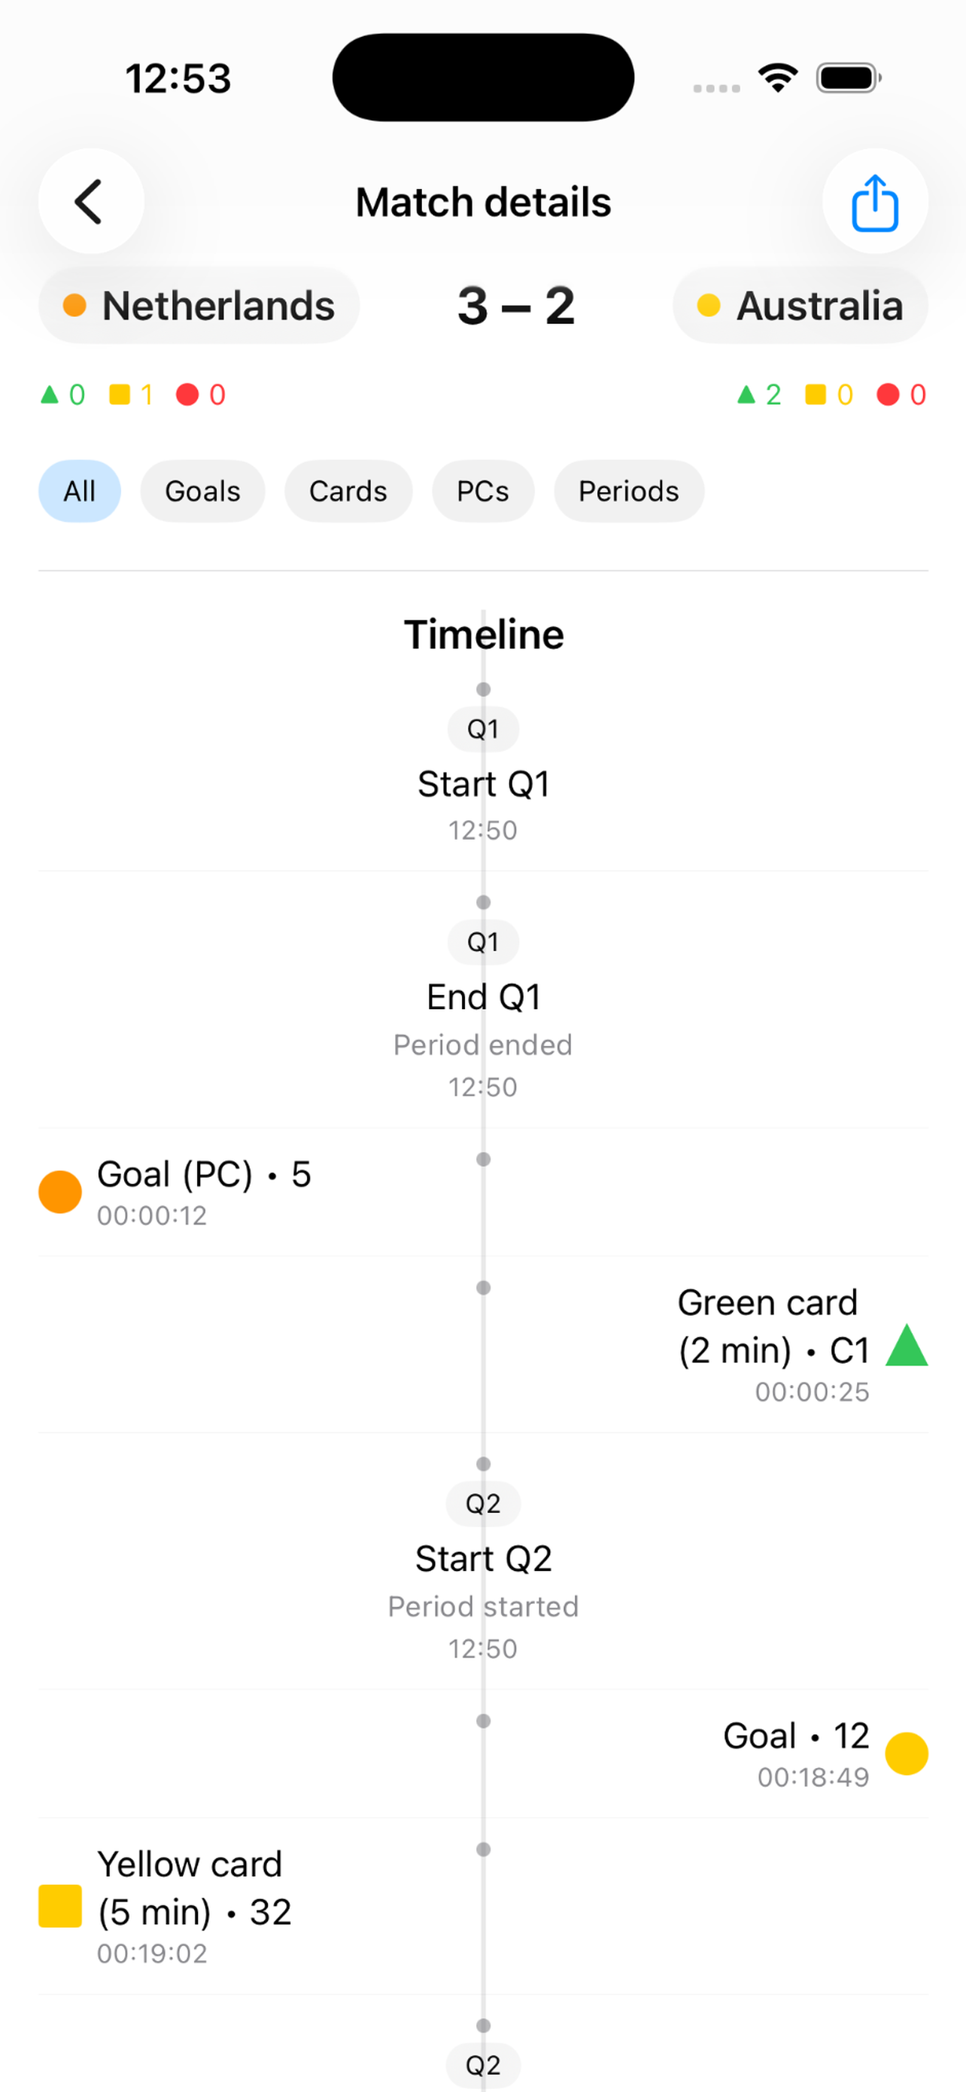The image size is (966, 2092).
Task: Tap the yellow card square icon for player 32
Action: [60, 1907]
